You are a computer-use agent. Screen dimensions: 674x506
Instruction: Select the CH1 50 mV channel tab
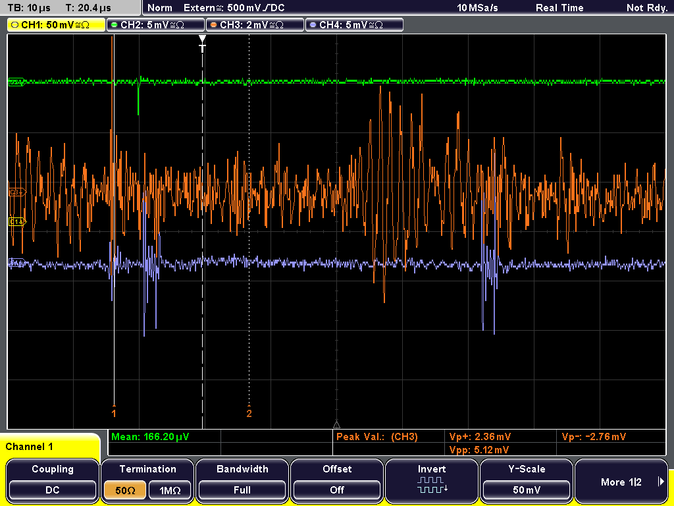57,25
